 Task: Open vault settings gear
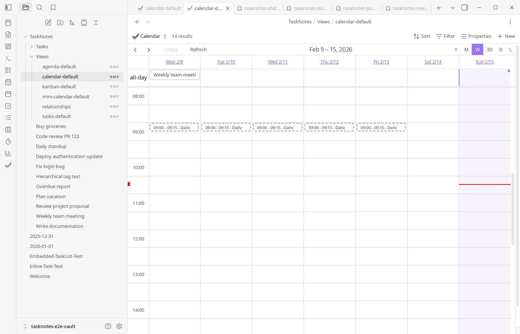[x=119, y=326]
